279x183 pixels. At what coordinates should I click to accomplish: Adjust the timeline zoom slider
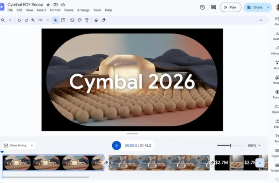[x=230, y=145]
